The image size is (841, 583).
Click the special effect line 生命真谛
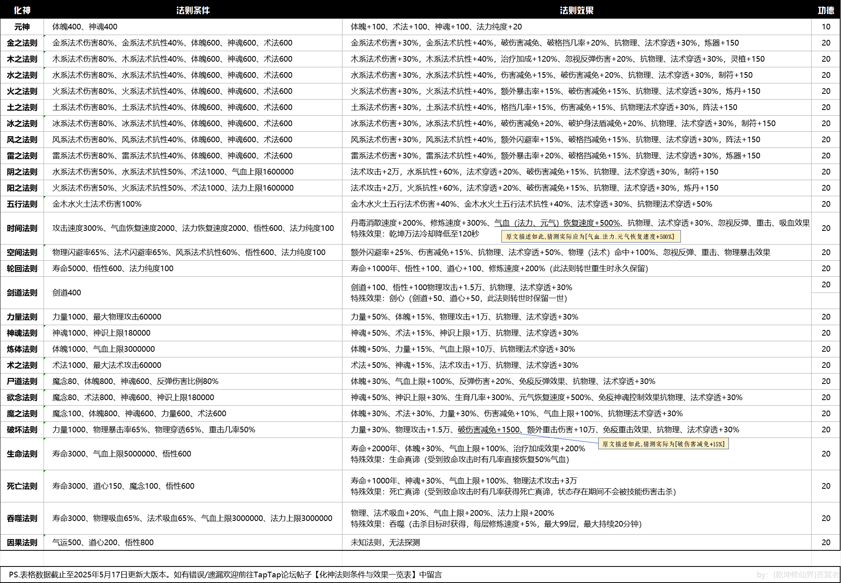[460, 459]
